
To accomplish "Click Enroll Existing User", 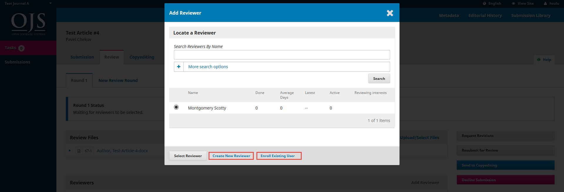I will (278, 156).
